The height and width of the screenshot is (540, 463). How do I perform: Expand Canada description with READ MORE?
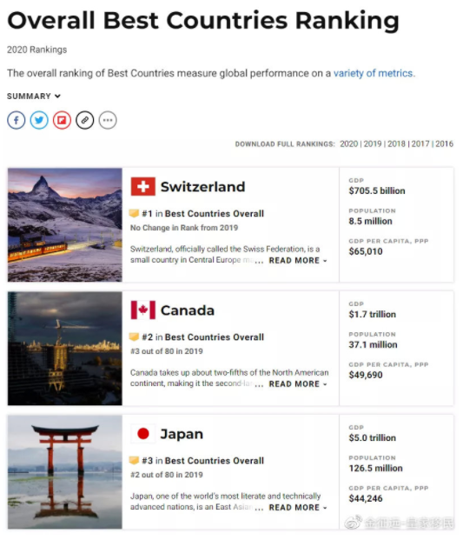coord(298,384)
